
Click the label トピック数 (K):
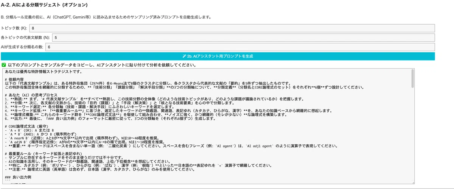(14, 28)
